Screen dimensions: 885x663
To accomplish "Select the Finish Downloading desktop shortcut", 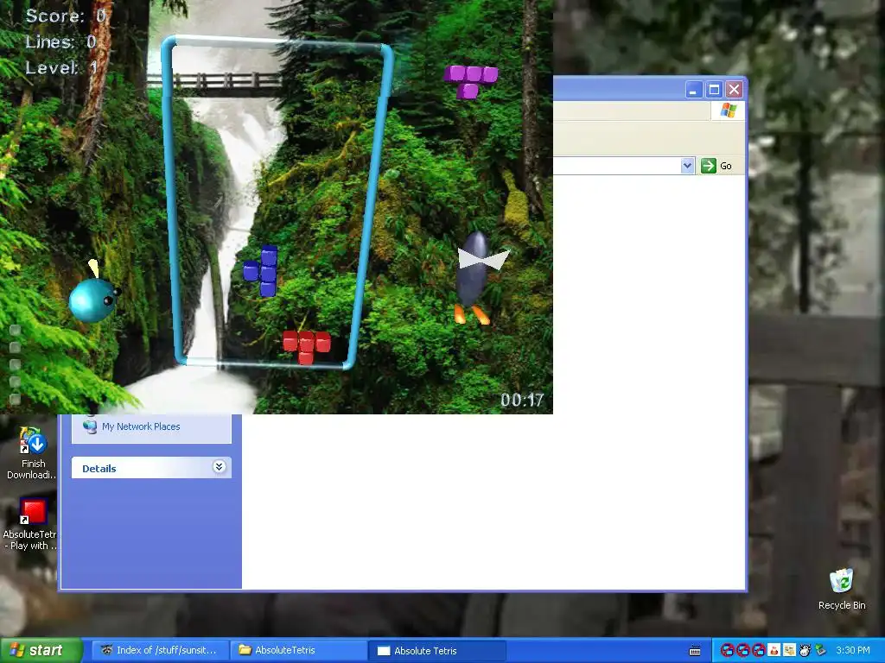I will click(x=31, y=452).
